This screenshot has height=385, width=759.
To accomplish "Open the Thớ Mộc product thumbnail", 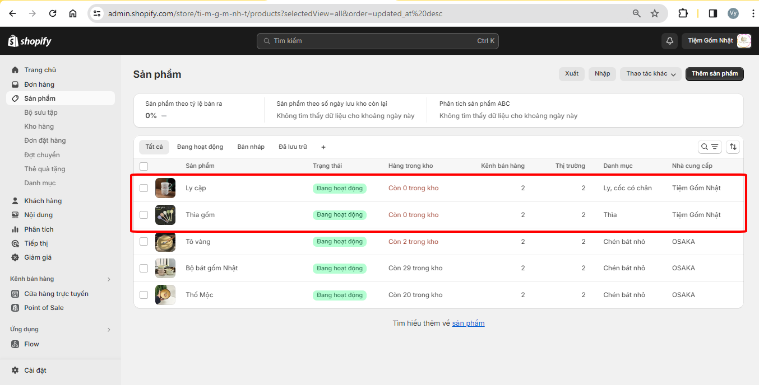I will coord(165,295).
